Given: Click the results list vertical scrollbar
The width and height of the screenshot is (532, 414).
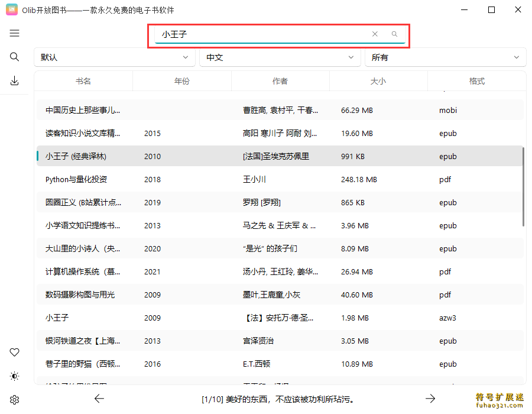Looking at the screenshot, I should (523, 186).
